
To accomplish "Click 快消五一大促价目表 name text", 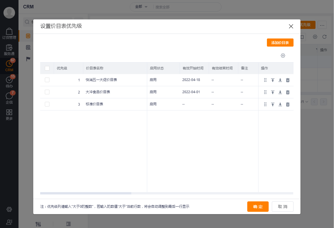I will point(102,80).
